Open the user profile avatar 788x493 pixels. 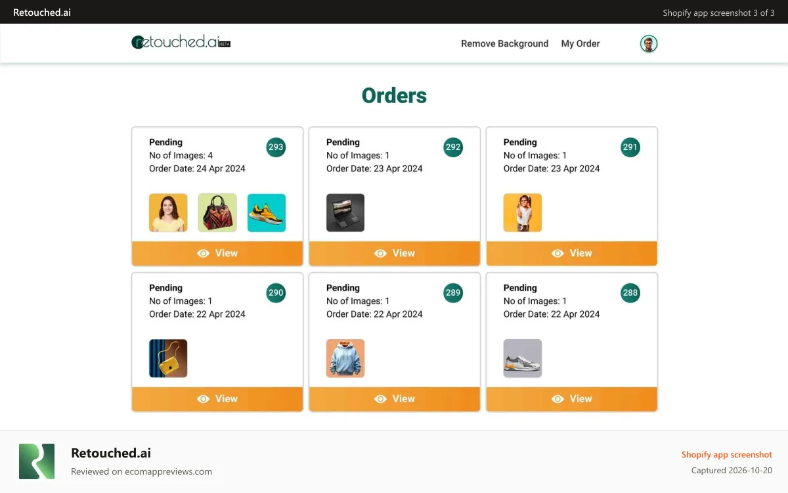tap(649, 43)
